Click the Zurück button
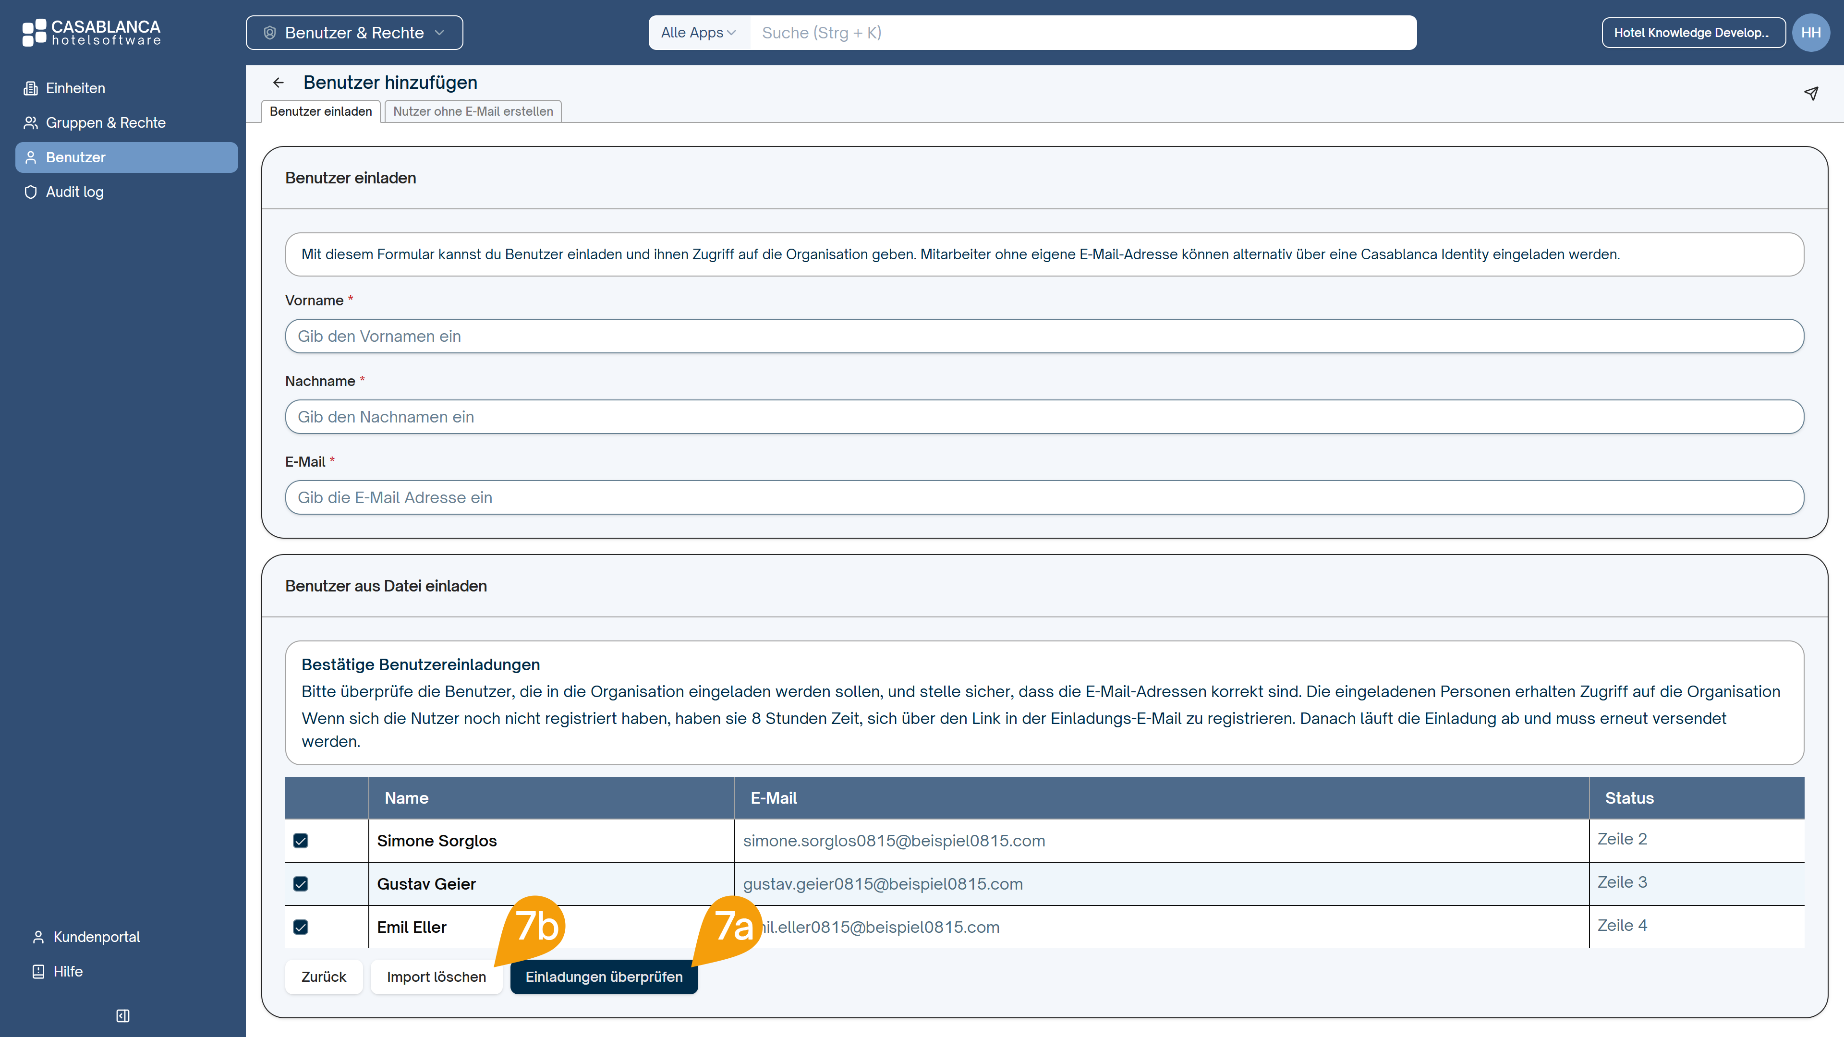This screenshot has height=1037, width=1844. click(x=324, y=977)
